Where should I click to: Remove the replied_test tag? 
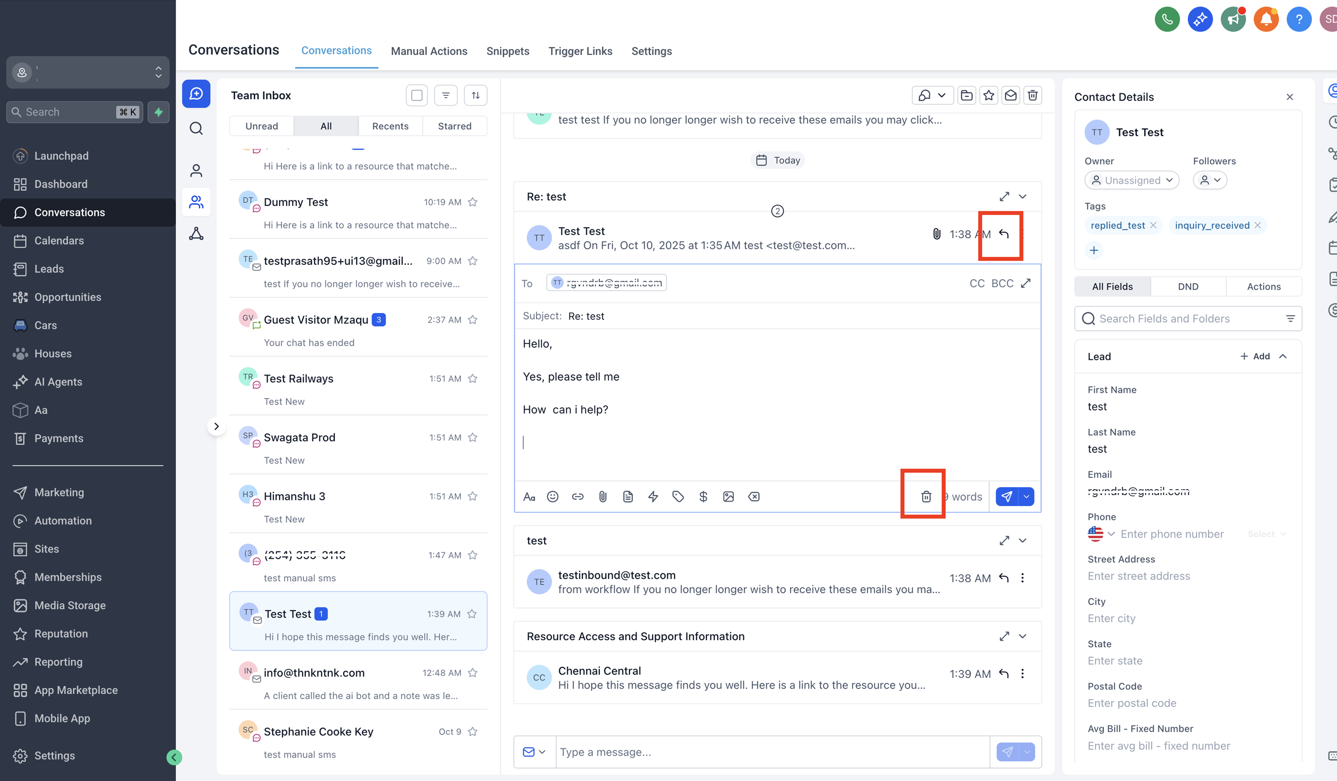click(1153, 225)
